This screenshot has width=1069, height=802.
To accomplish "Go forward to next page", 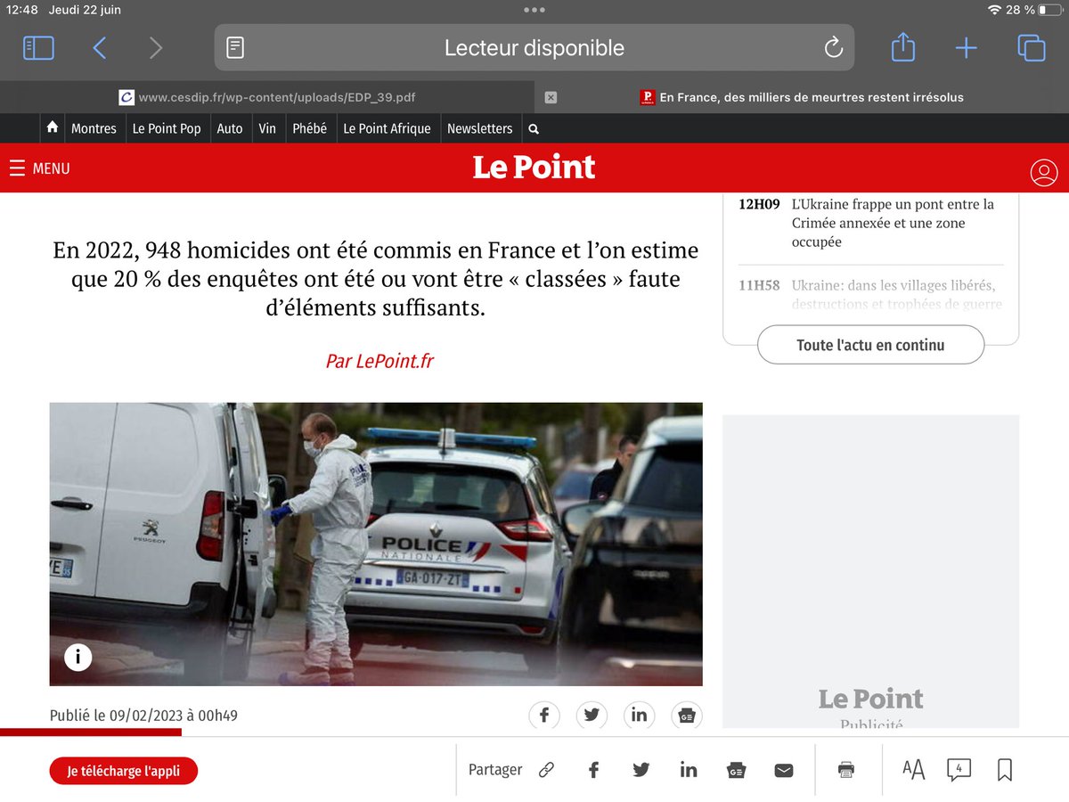I will click(x=156, y=48).
